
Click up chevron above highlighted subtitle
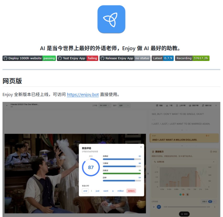point(182,130)
